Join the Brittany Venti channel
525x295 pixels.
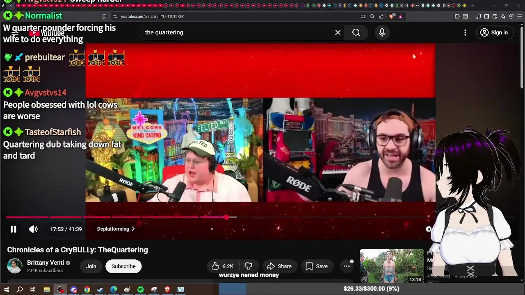(x=91, y=266)
